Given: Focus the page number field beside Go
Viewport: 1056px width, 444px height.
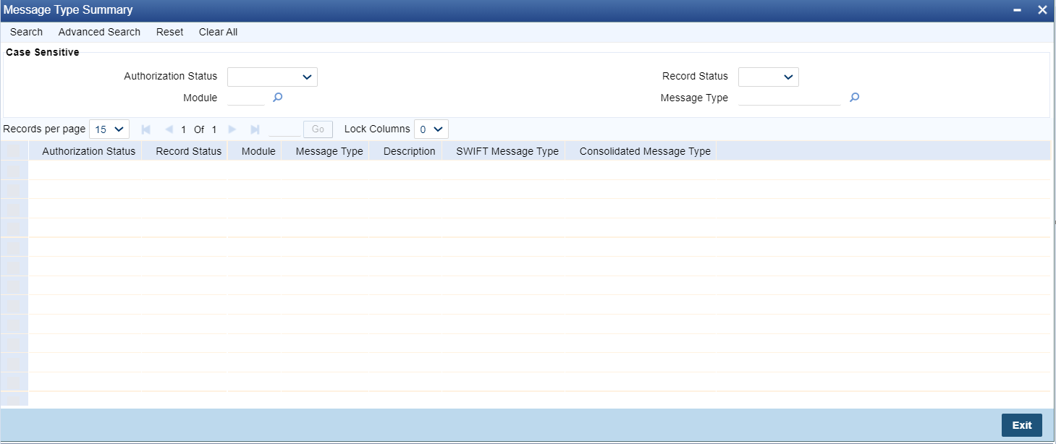Looking at the screenshot, I should tap(284, 129).
